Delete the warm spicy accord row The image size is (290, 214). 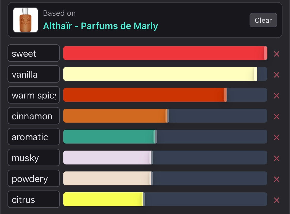point(277,96)
